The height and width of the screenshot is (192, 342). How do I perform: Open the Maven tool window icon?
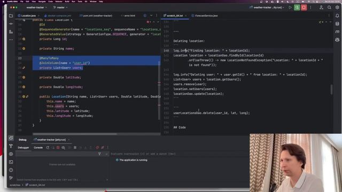(337, 32)
